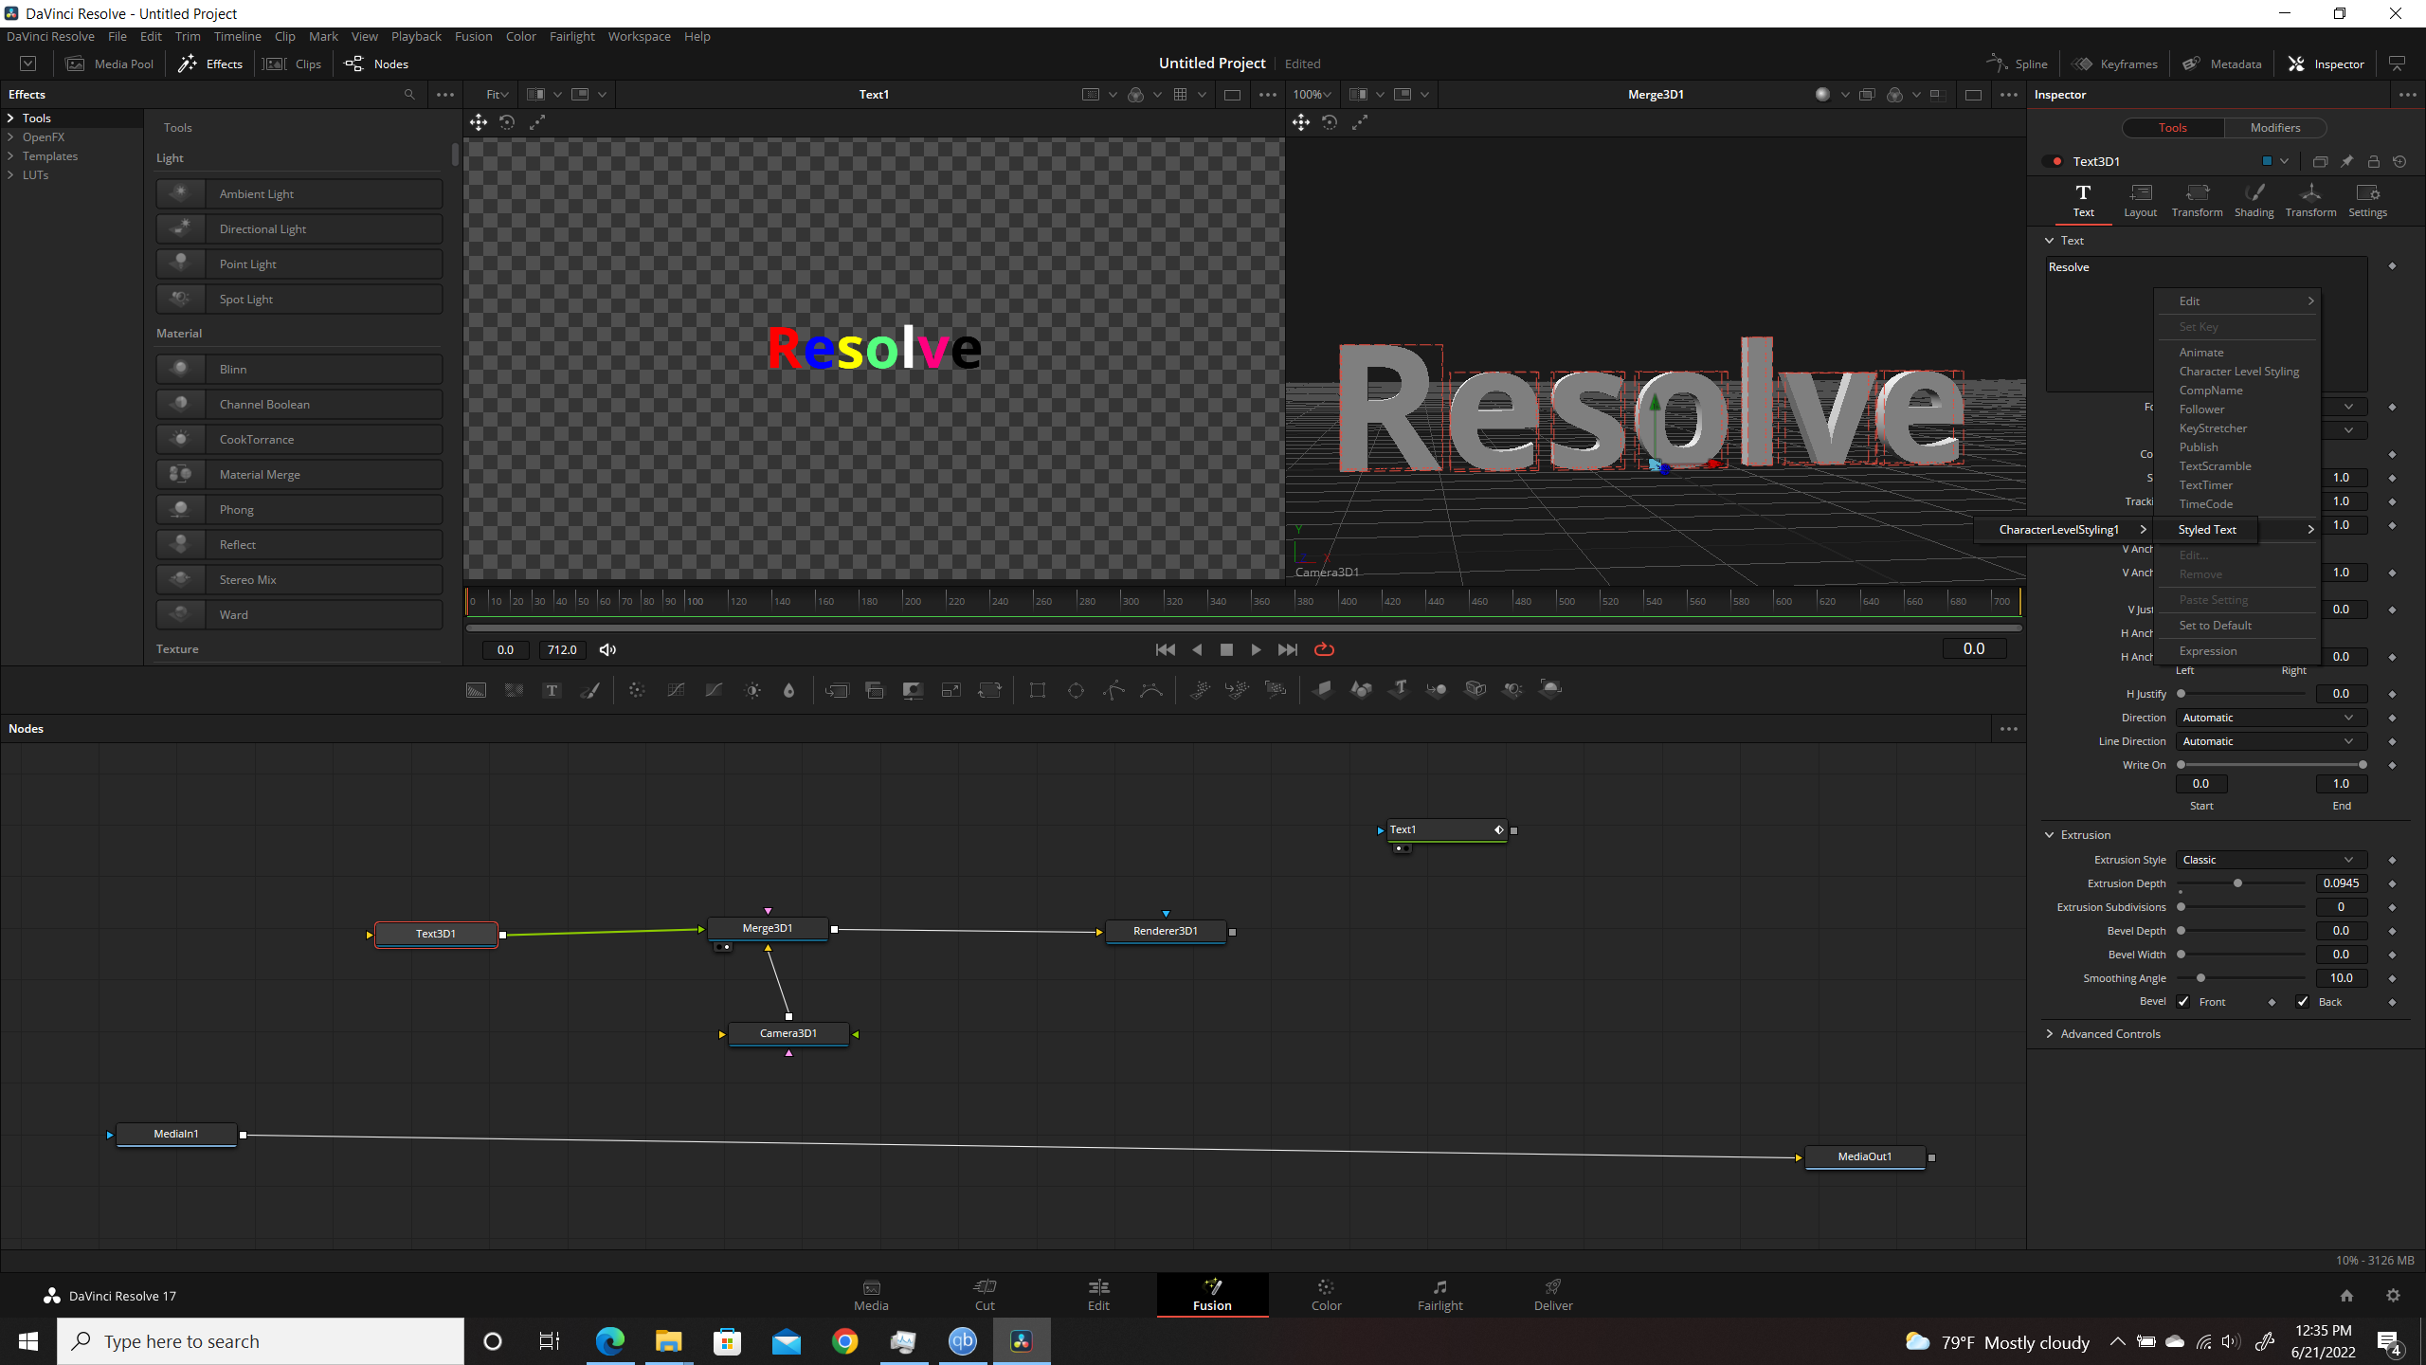Add a pEmitter particle node
Image resolution: width=2426 pixels, height=1365 pixels.
click(1200, 690)
